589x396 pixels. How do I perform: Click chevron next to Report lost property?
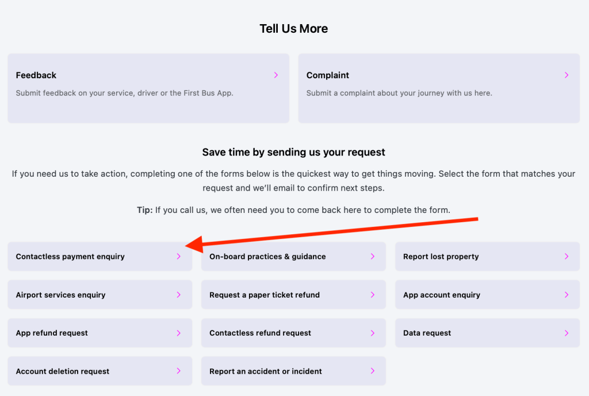click(x=567, y=257)
